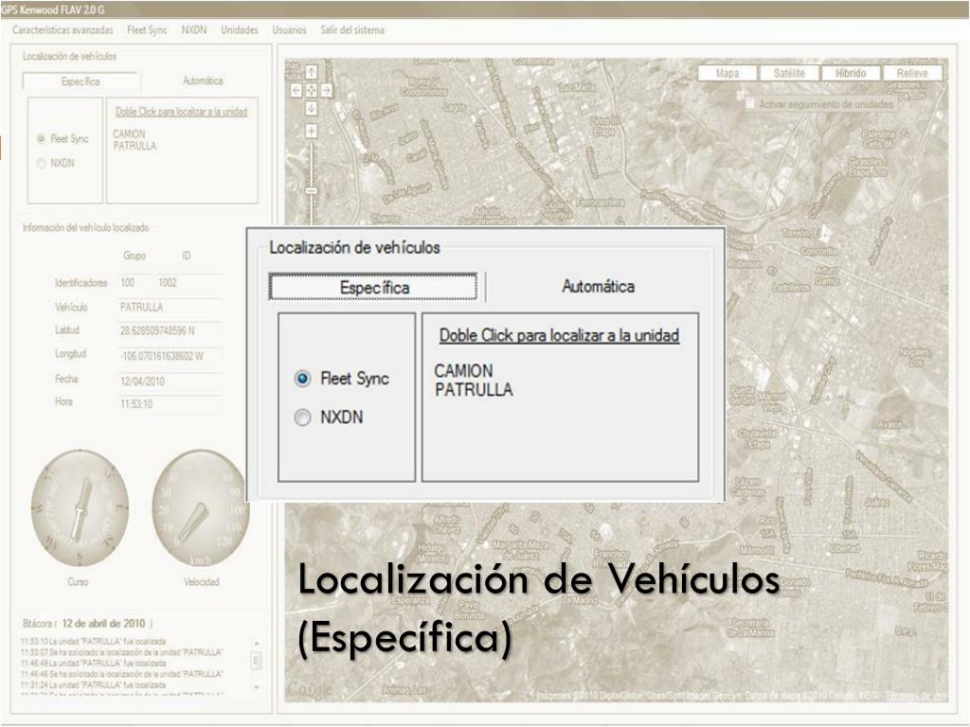Screen dimensions: 970x727
Task: Select Específica tab in faded left panel
Action: pos(81,81)
